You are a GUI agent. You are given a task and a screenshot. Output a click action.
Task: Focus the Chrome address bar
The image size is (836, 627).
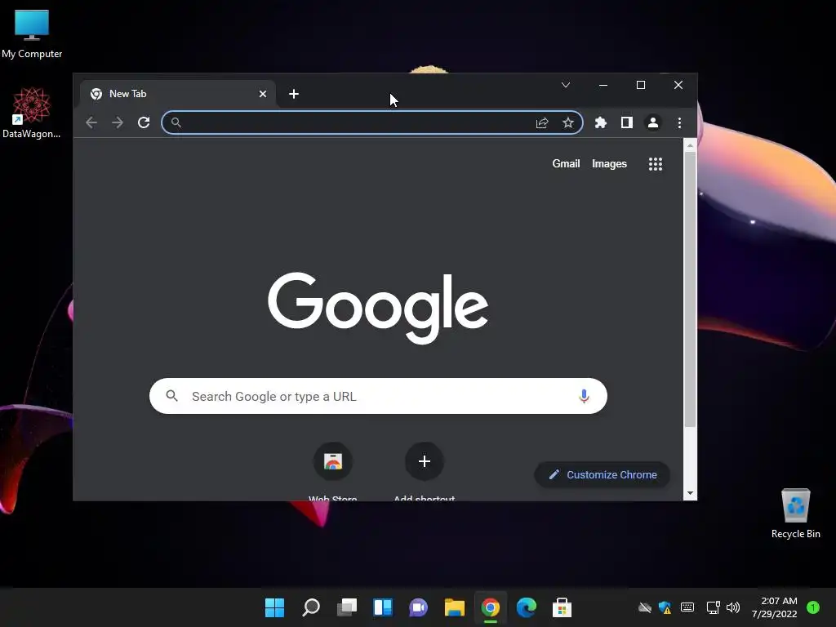click(372, 122)
